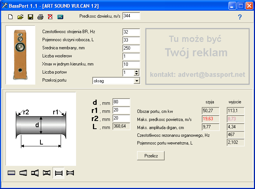Click the r2 radius mm field
Image resolution: width=255 pixels, height=189 pixels.
coord(121,118)
